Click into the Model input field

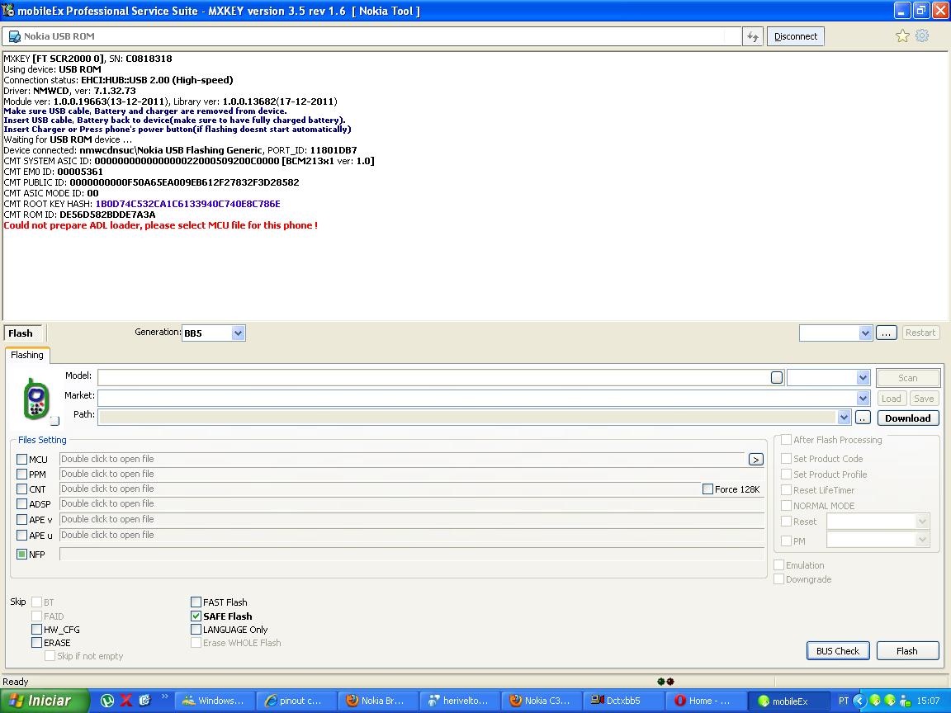click(x=433, y=378)
